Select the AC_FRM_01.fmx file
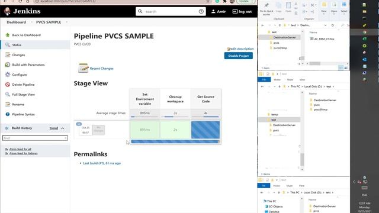379x213 pixels. point(322,38)
